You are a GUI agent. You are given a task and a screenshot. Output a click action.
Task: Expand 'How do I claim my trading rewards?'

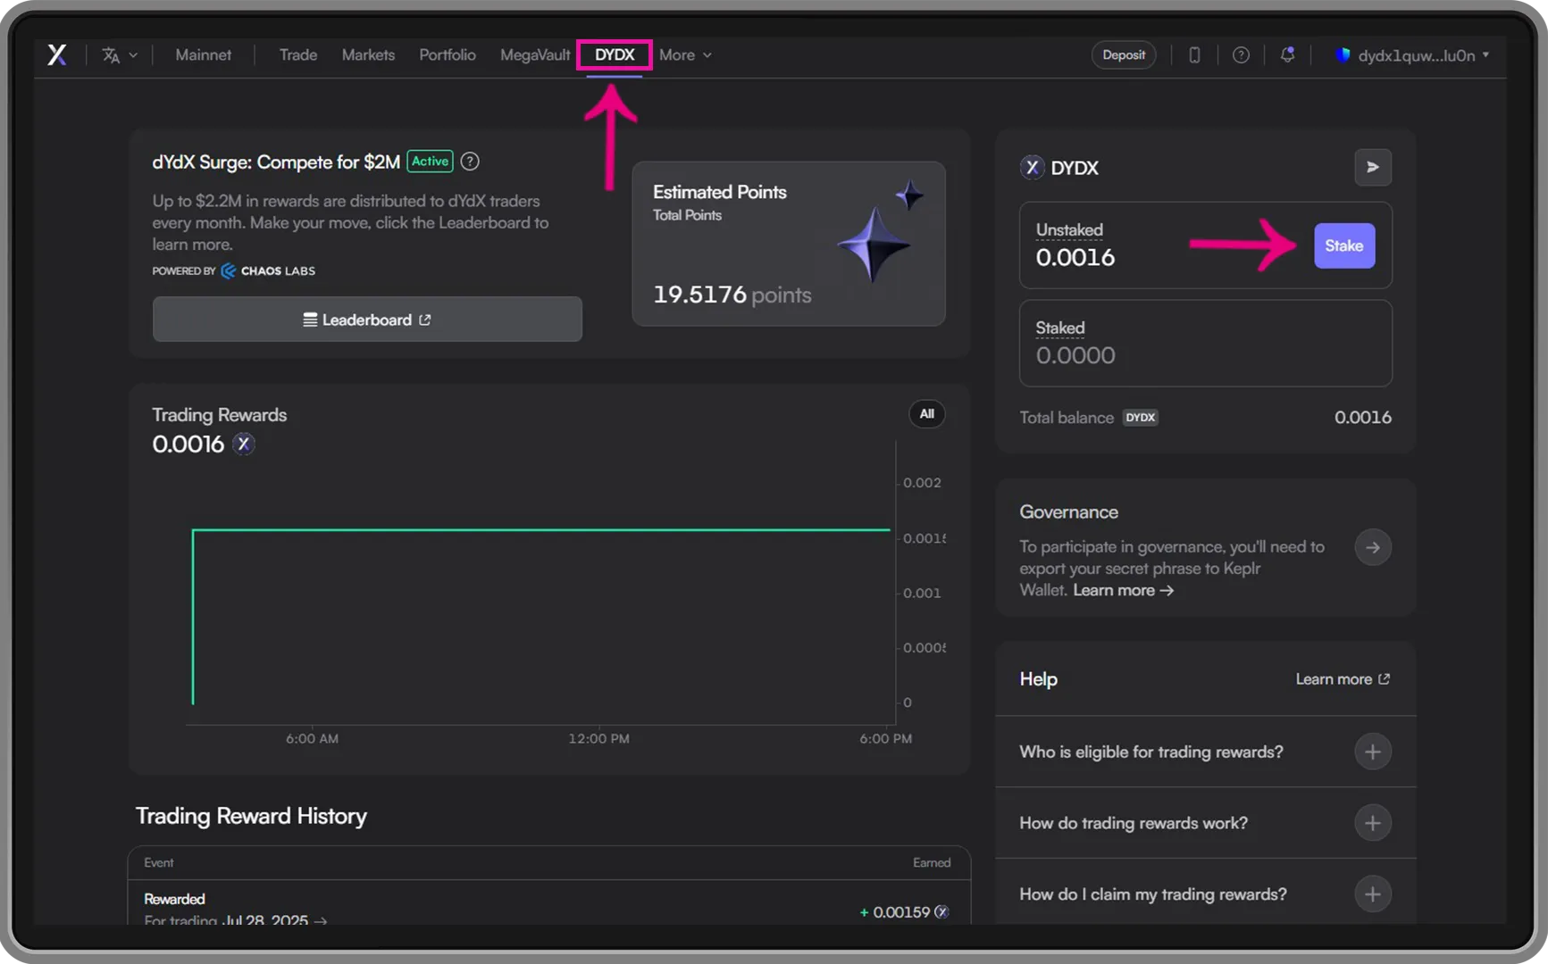[x=1205, y=893]
